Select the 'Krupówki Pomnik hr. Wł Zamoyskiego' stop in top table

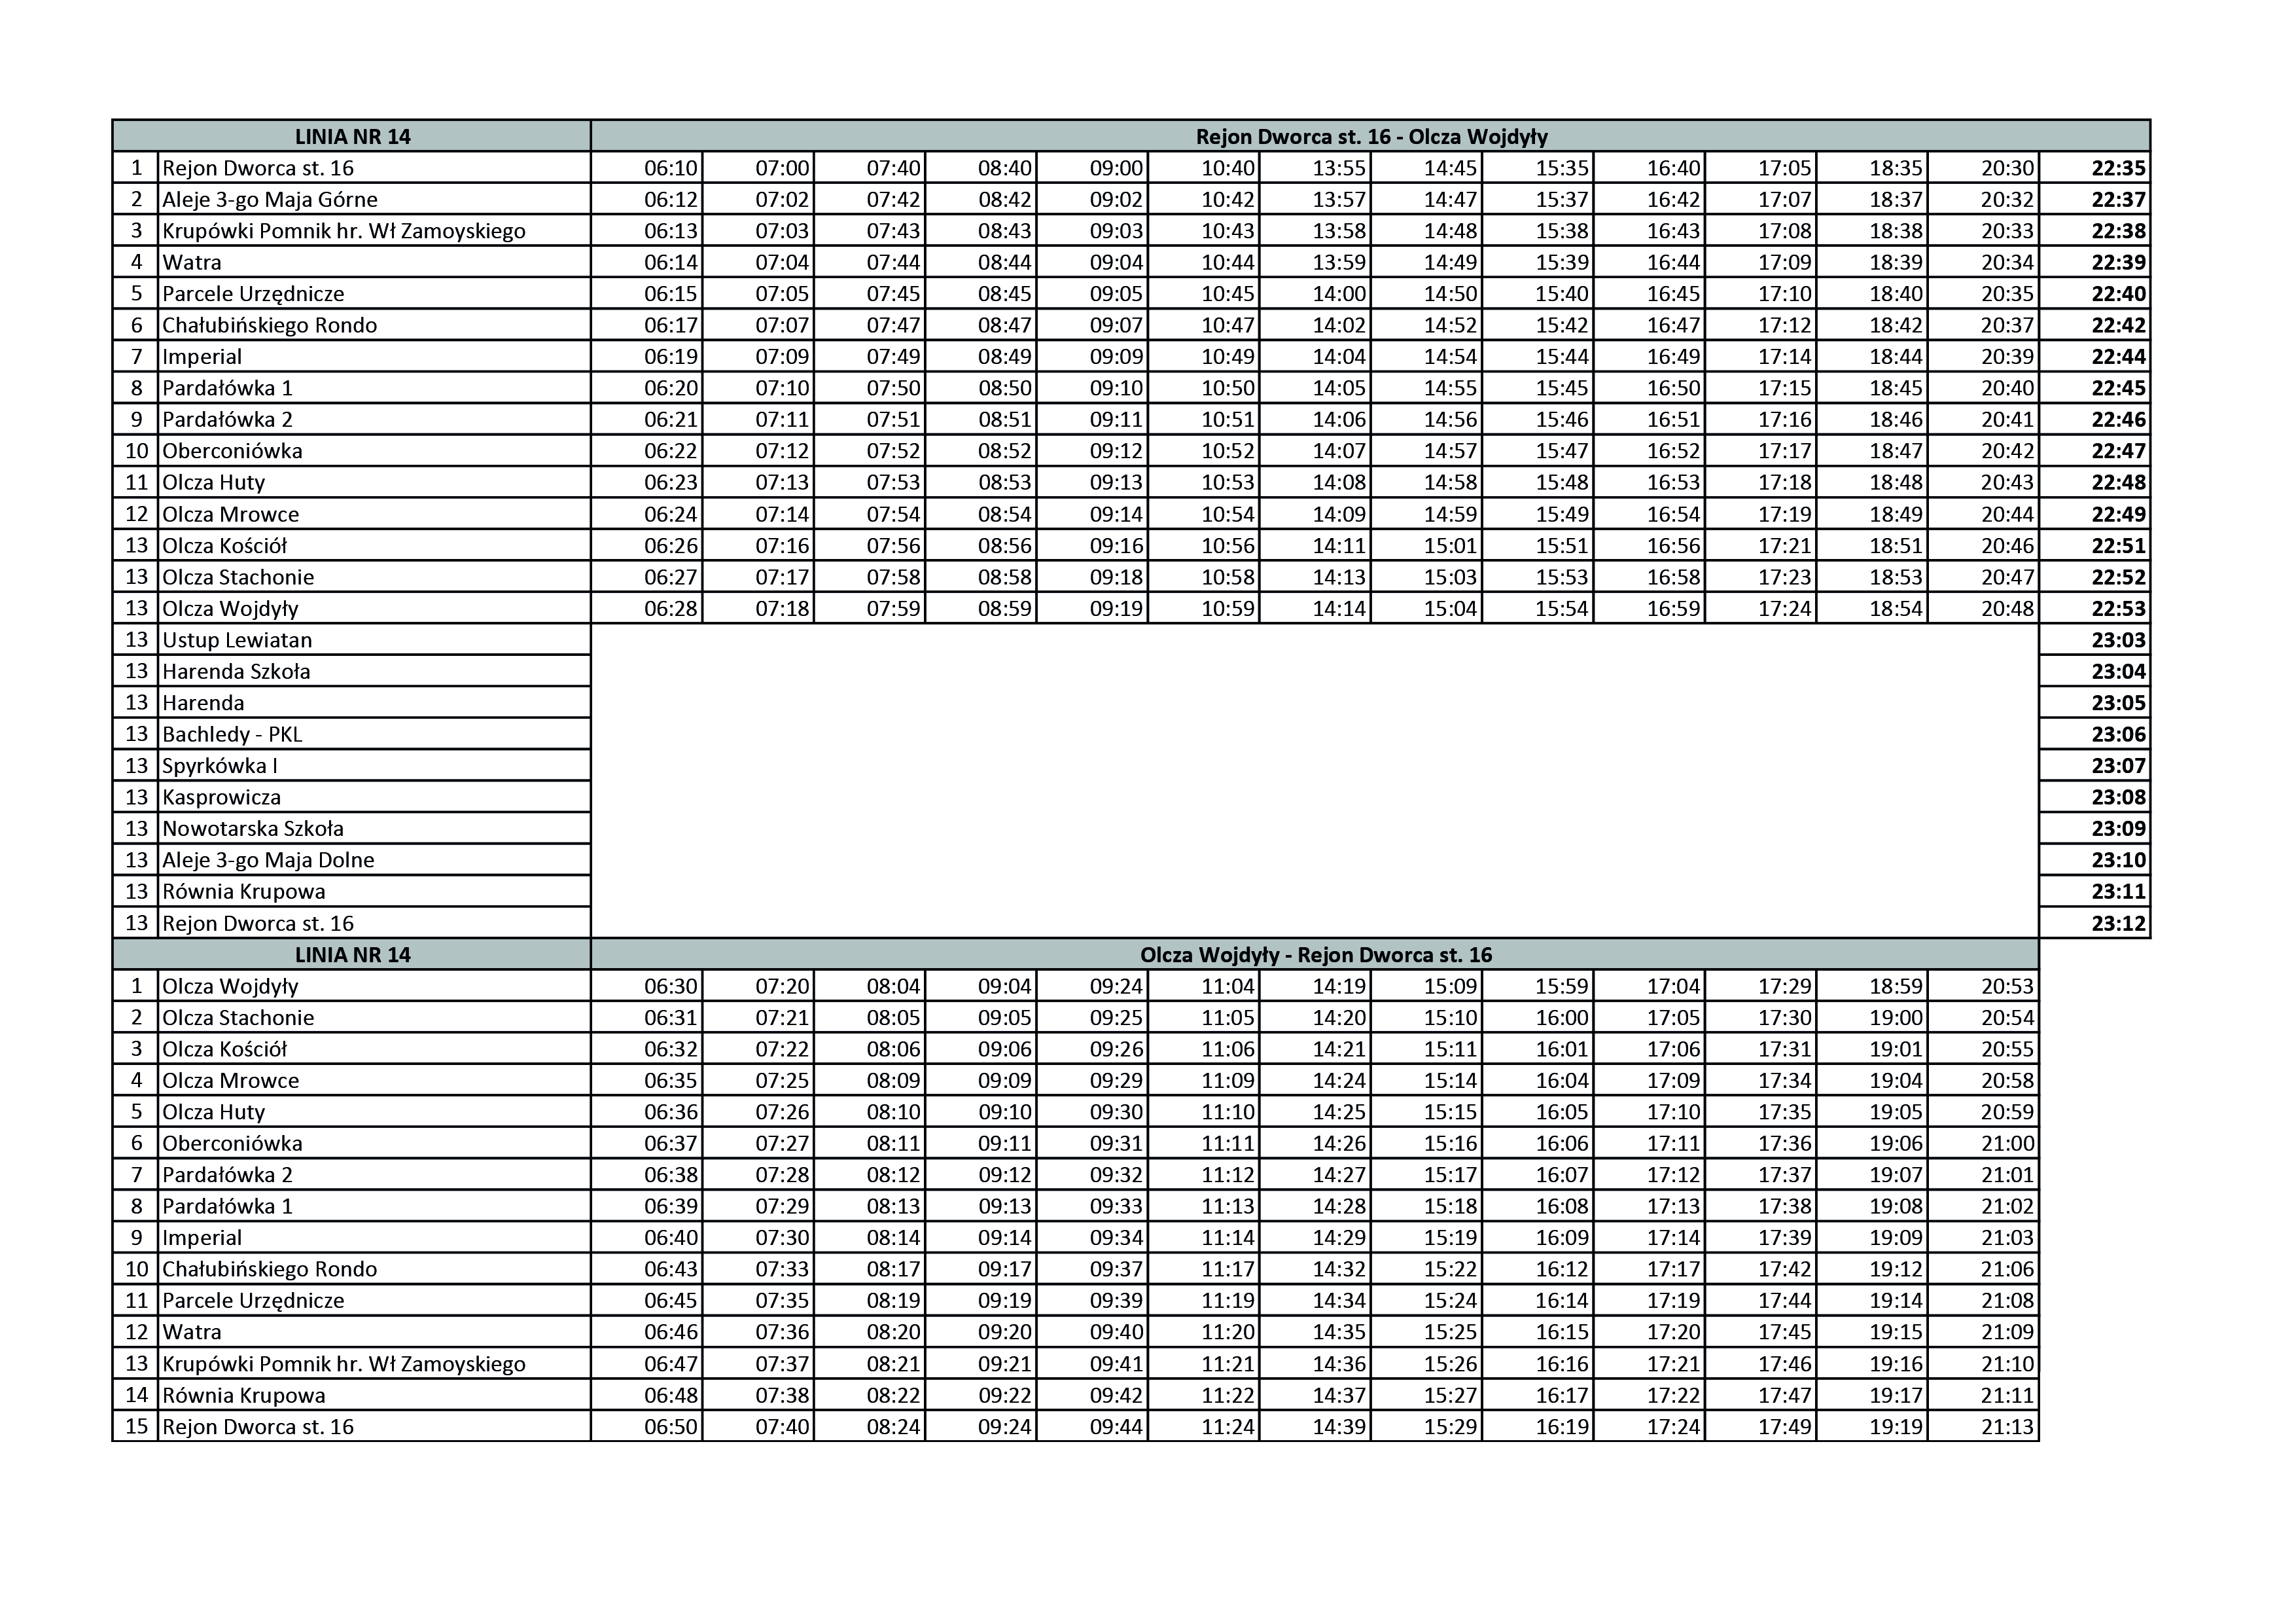pyautogui.click(x=344, y=231)
